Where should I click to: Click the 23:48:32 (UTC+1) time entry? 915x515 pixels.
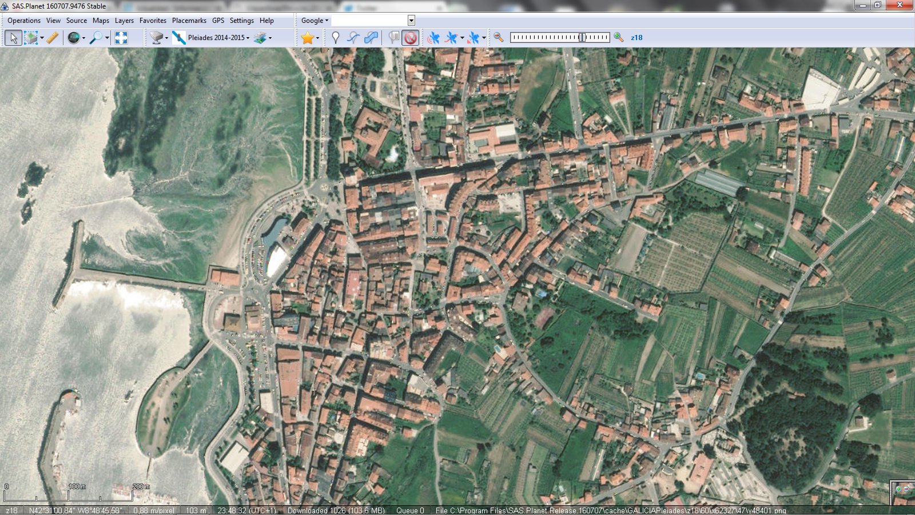tap(246, 510)
